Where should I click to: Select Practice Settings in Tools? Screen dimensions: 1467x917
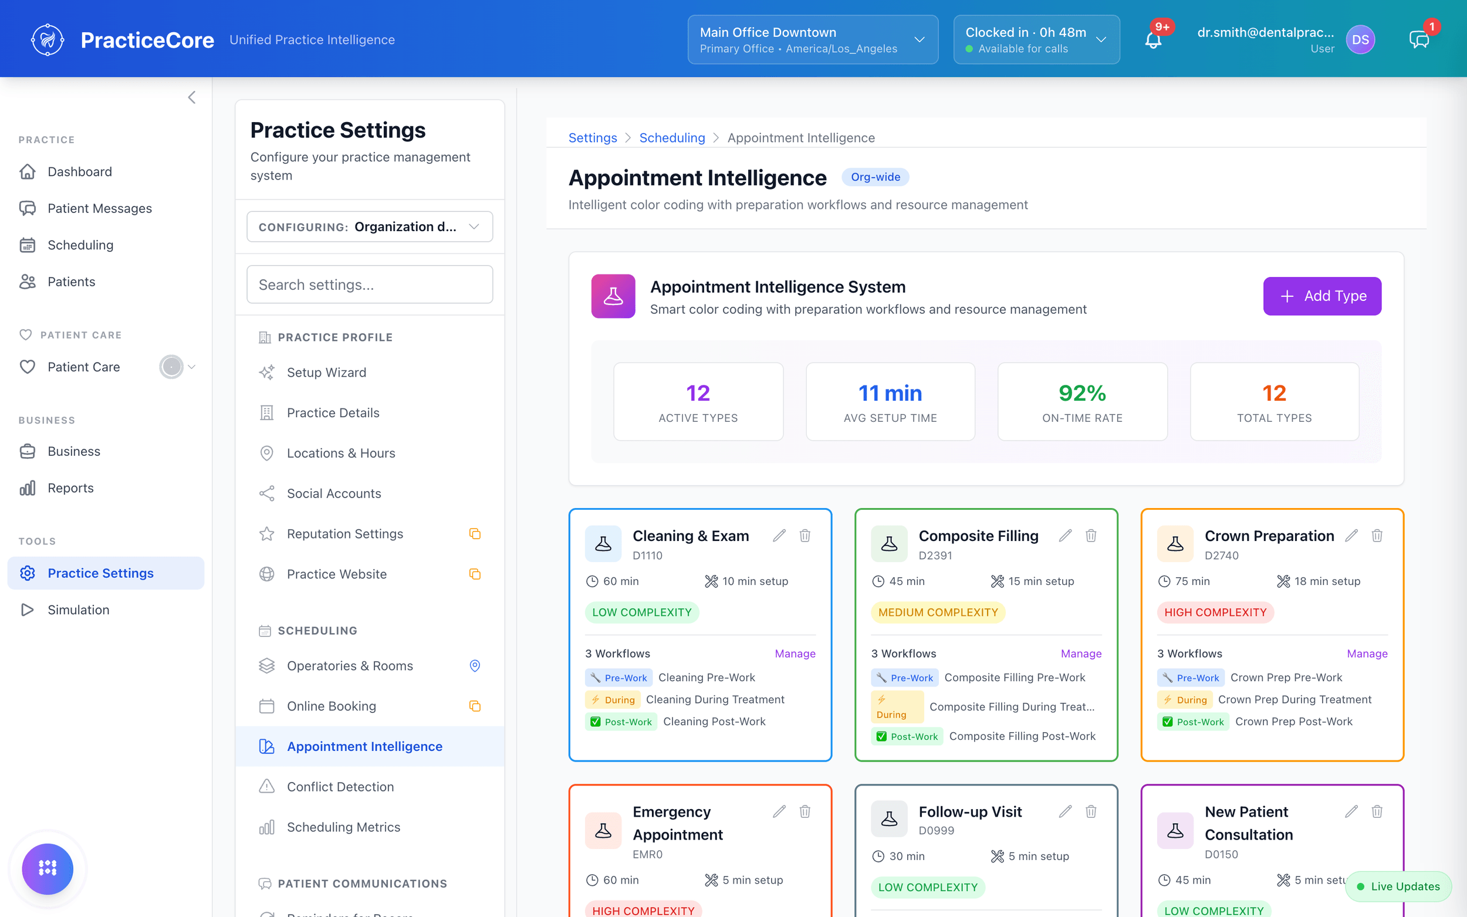pyautogui.click(x=106, y=573)
